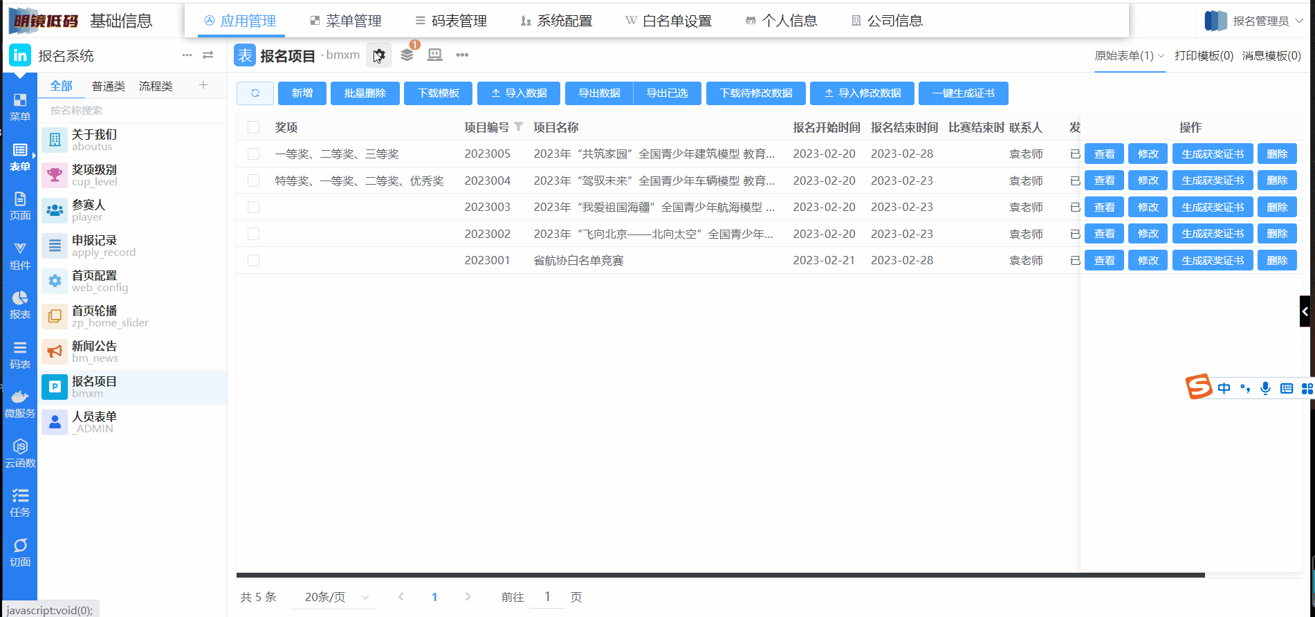Open the 公司信息 top tab
Viewport: 1315px width, 617px height.
(887, 21)
